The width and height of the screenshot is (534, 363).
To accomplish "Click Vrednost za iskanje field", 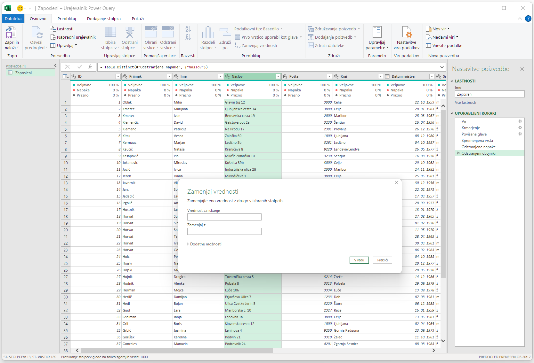I will tap(224, 217).
